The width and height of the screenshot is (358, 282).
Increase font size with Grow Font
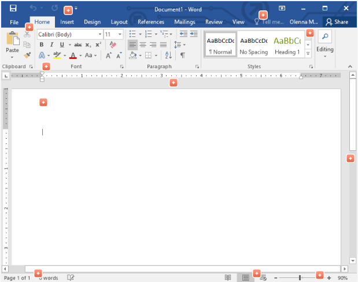(109, 55)
